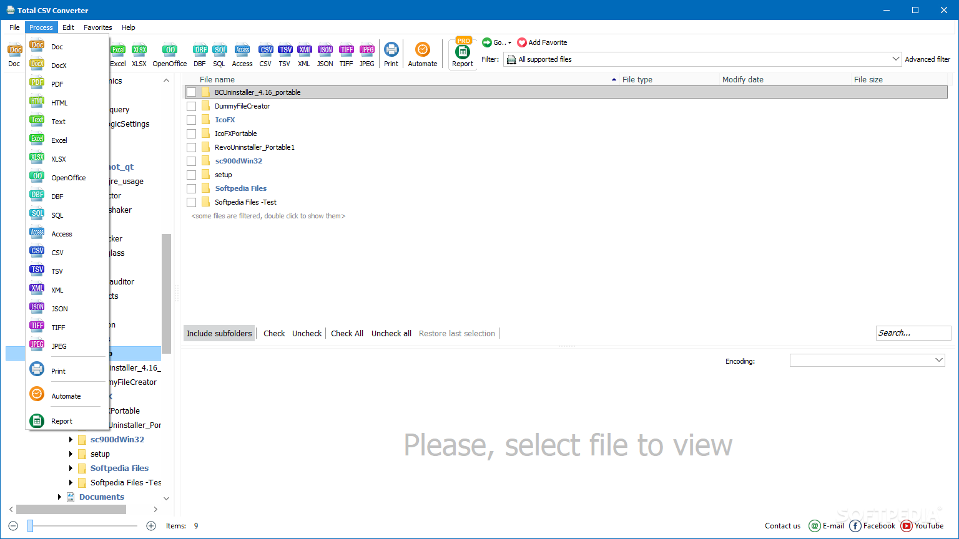Choose PDF in the Process menu
Screen dimensions: 959x539
tap(67, 84)
